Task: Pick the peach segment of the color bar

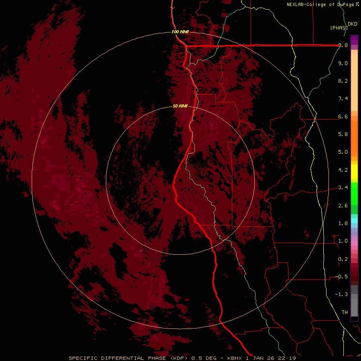Action: click(x=354, y=82)
